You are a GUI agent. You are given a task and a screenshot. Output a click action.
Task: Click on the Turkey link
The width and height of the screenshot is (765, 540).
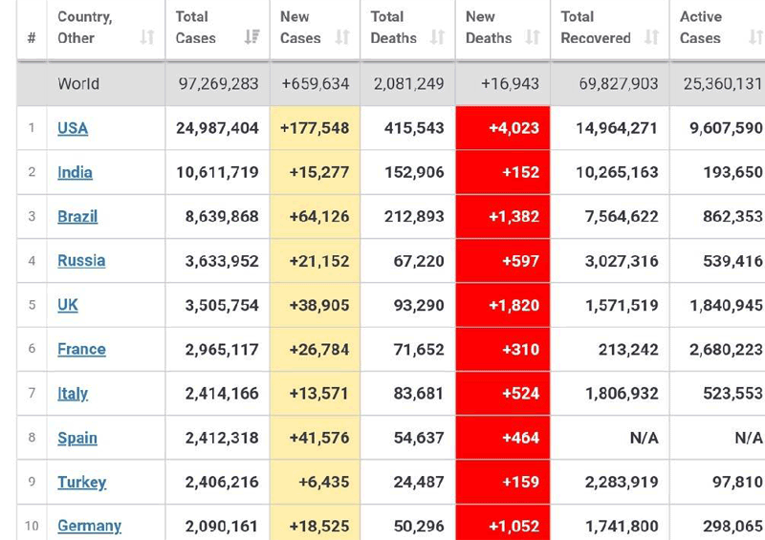(x=81, y=482)
